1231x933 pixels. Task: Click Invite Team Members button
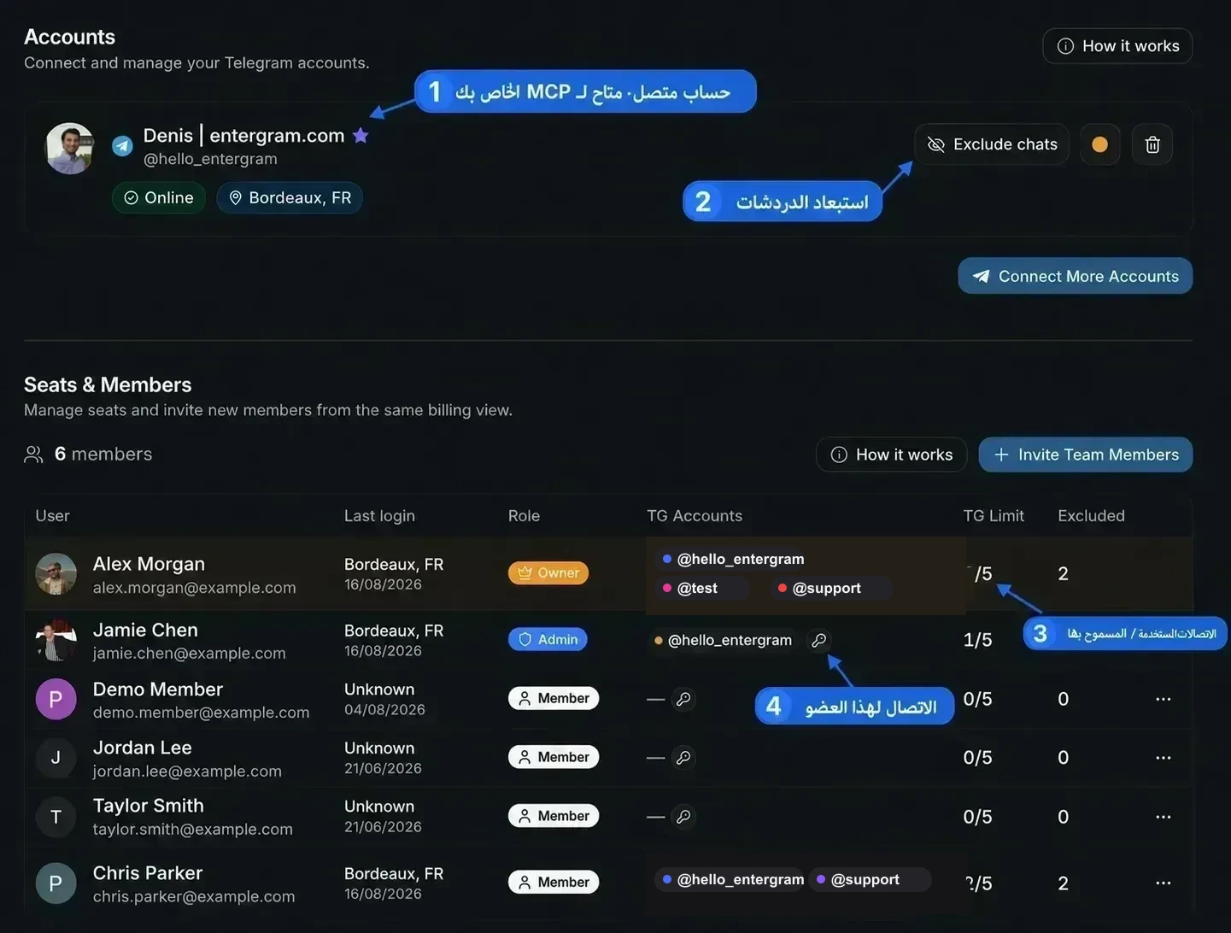point(1085,455)
